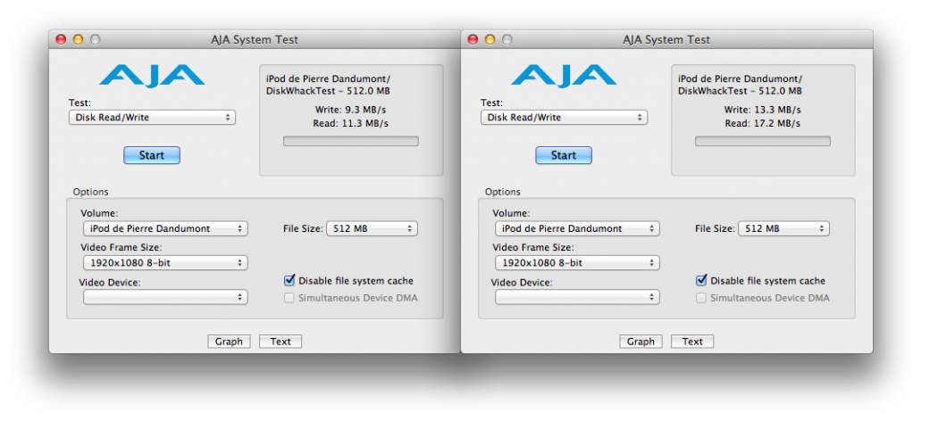Viewport: 938px width, 421px height.
Task: Click Start button in left AJA window
Action: click(x=152, y=155)
